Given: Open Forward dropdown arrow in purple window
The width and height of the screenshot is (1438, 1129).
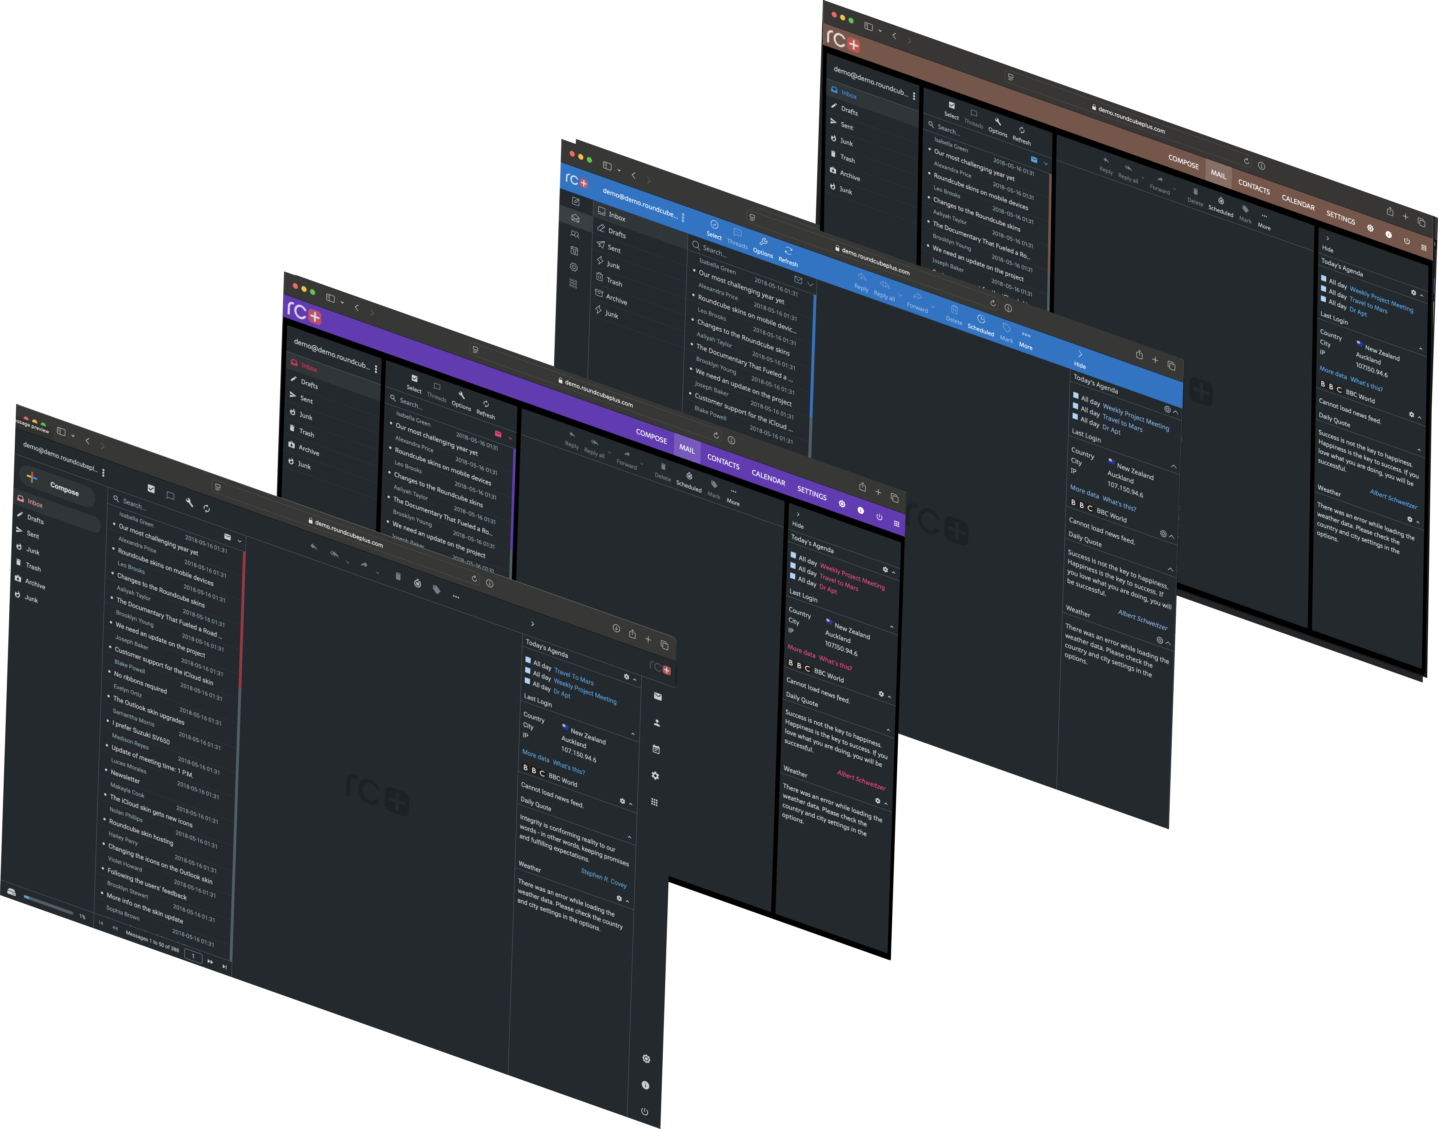Looking at the screenshot, I should click(642, 464).
